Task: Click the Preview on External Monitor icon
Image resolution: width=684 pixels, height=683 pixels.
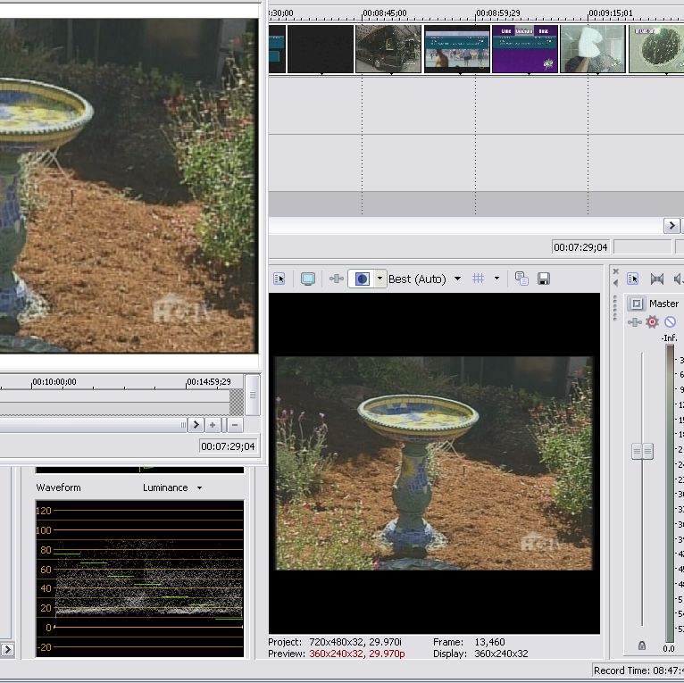Action: [308, 279]
